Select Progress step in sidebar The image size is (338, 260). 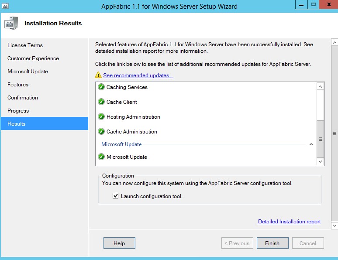point(45,111)
